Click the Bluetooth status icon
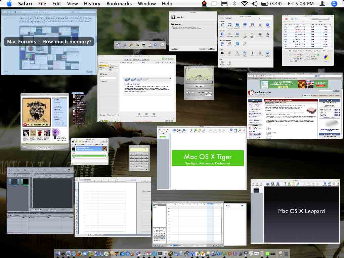This screenshot has height=258, width=344. point(234,3)
